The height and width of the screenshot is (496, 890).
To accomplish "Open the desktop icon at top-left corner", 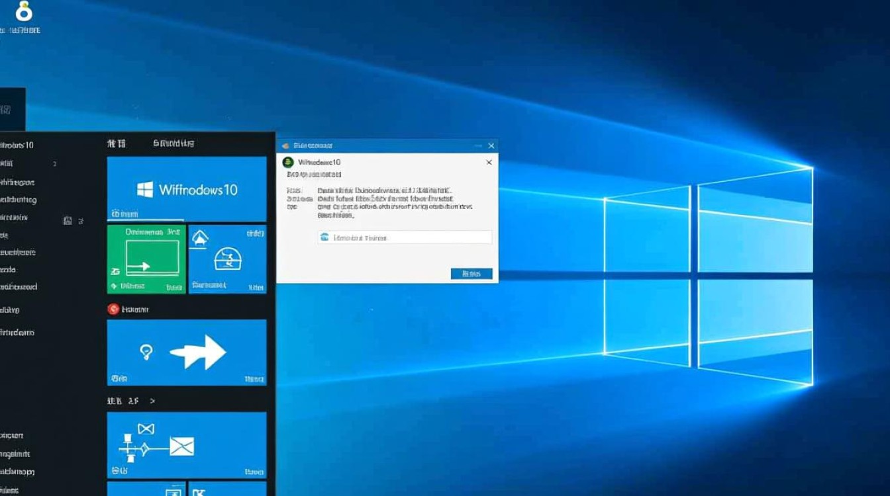I will pyautogui.click(x=23, y=12).
